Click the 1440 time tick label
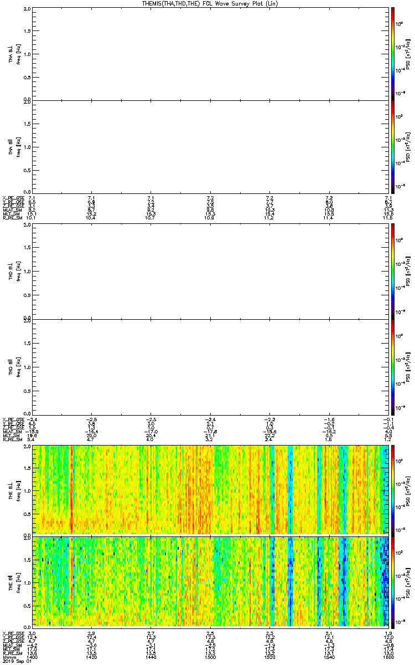Image resolution: width=415 pixels, height=665 pixels. (x=152, y=657)
